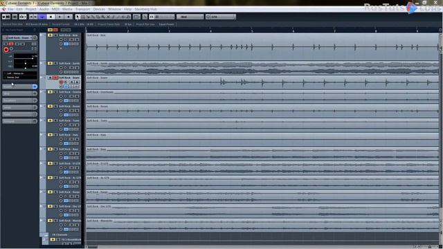Select the Mute X tool in toolbar

(108, 17)
